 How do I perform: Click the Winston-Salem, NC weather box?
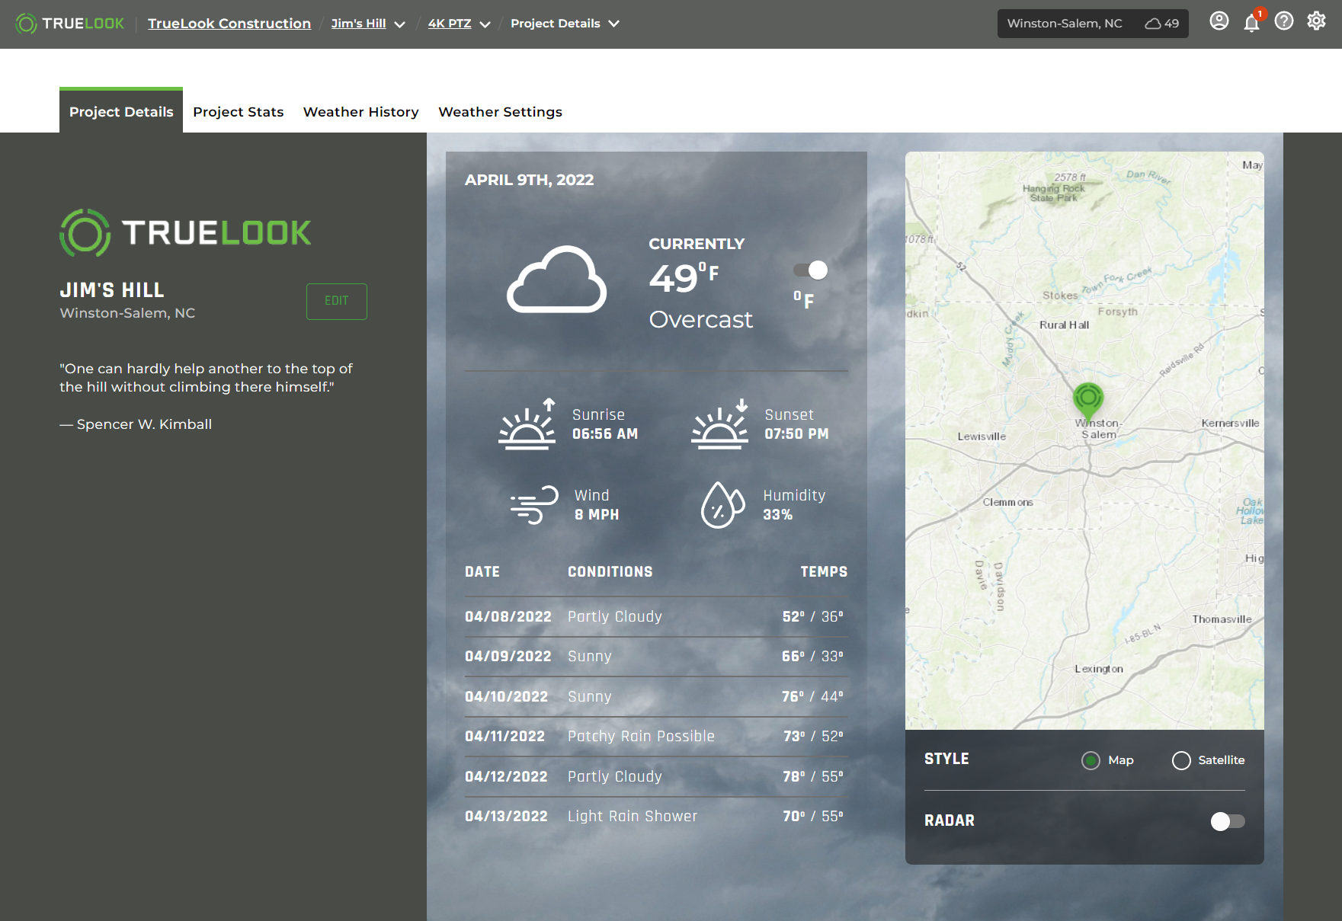(x=1093, y=24)
